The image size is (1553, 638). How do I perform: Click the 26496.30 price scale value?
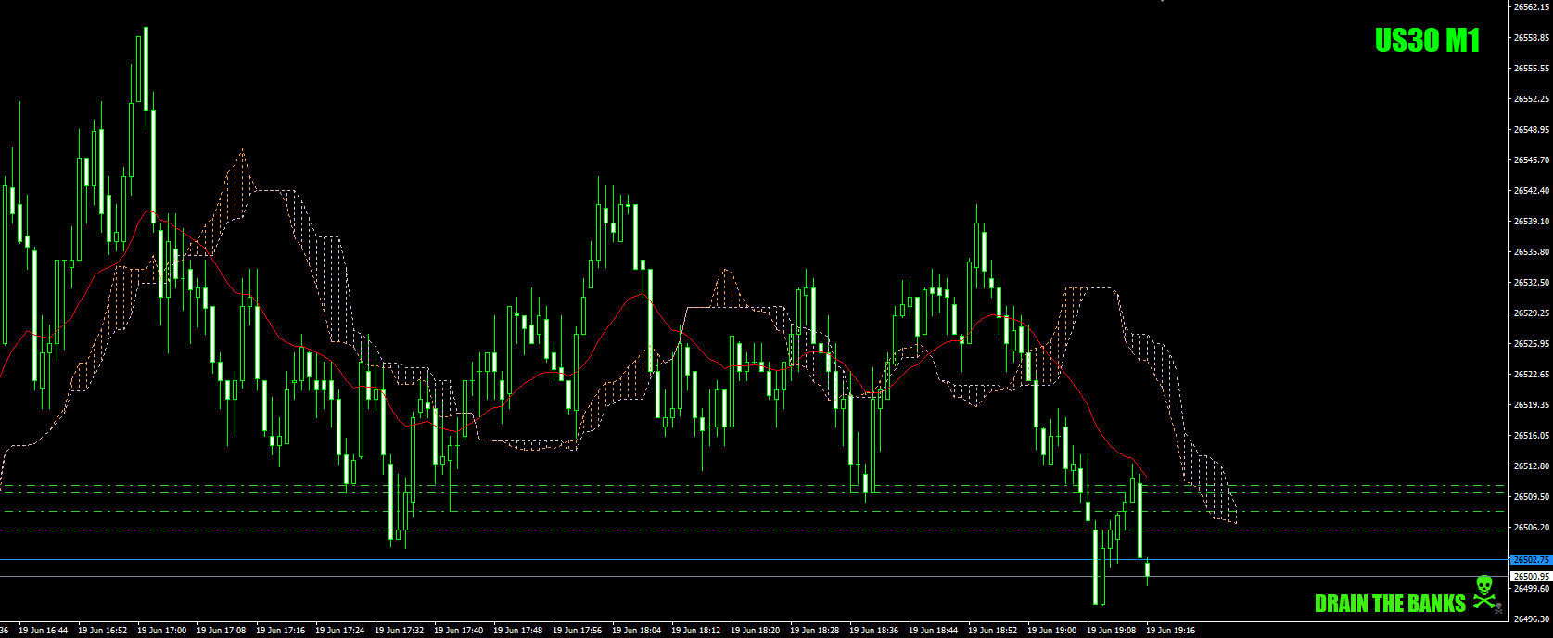(x=1532, y=619)
